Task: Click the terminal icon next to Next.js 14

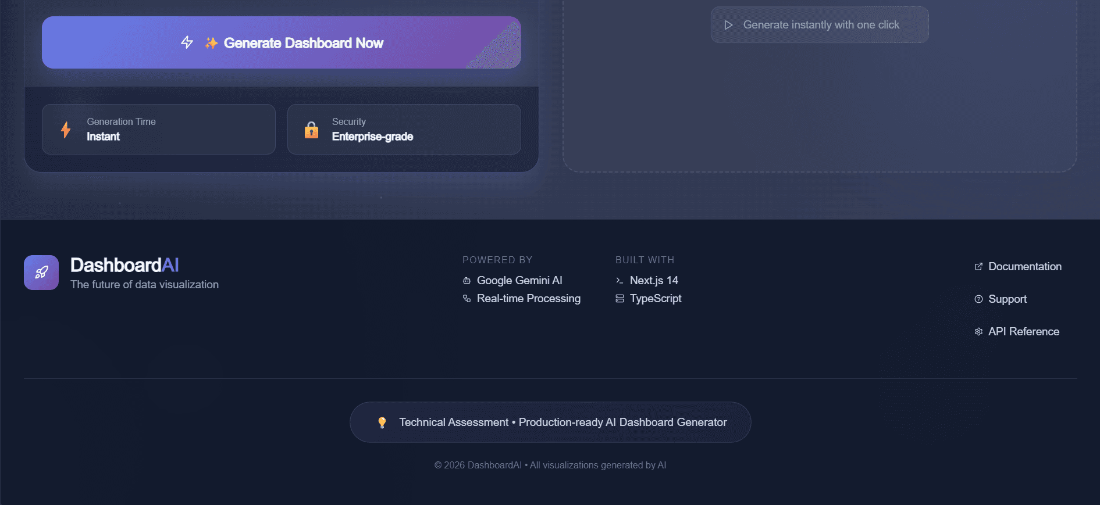Action: (x=620, y=280)
